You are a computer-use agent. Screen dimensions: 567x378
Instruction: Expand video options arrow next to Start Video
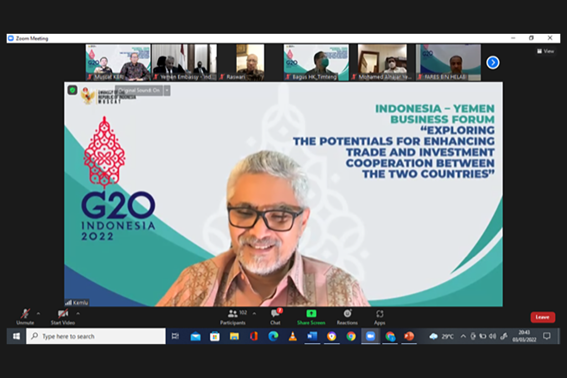tap(78, 314)
